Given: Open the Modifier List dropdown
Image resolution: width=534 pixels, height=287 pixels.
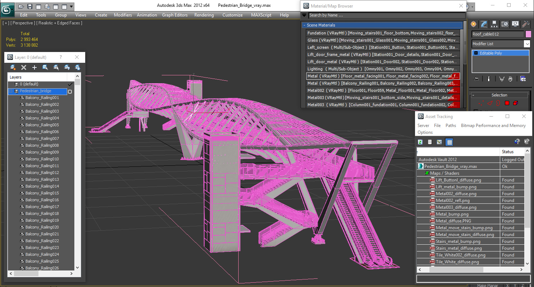Looking at the screenshot, I should tap(527, 44).
